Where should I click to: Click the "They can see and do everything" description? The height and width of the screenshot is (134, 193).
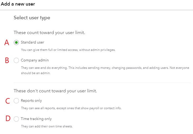coord(105,70)
